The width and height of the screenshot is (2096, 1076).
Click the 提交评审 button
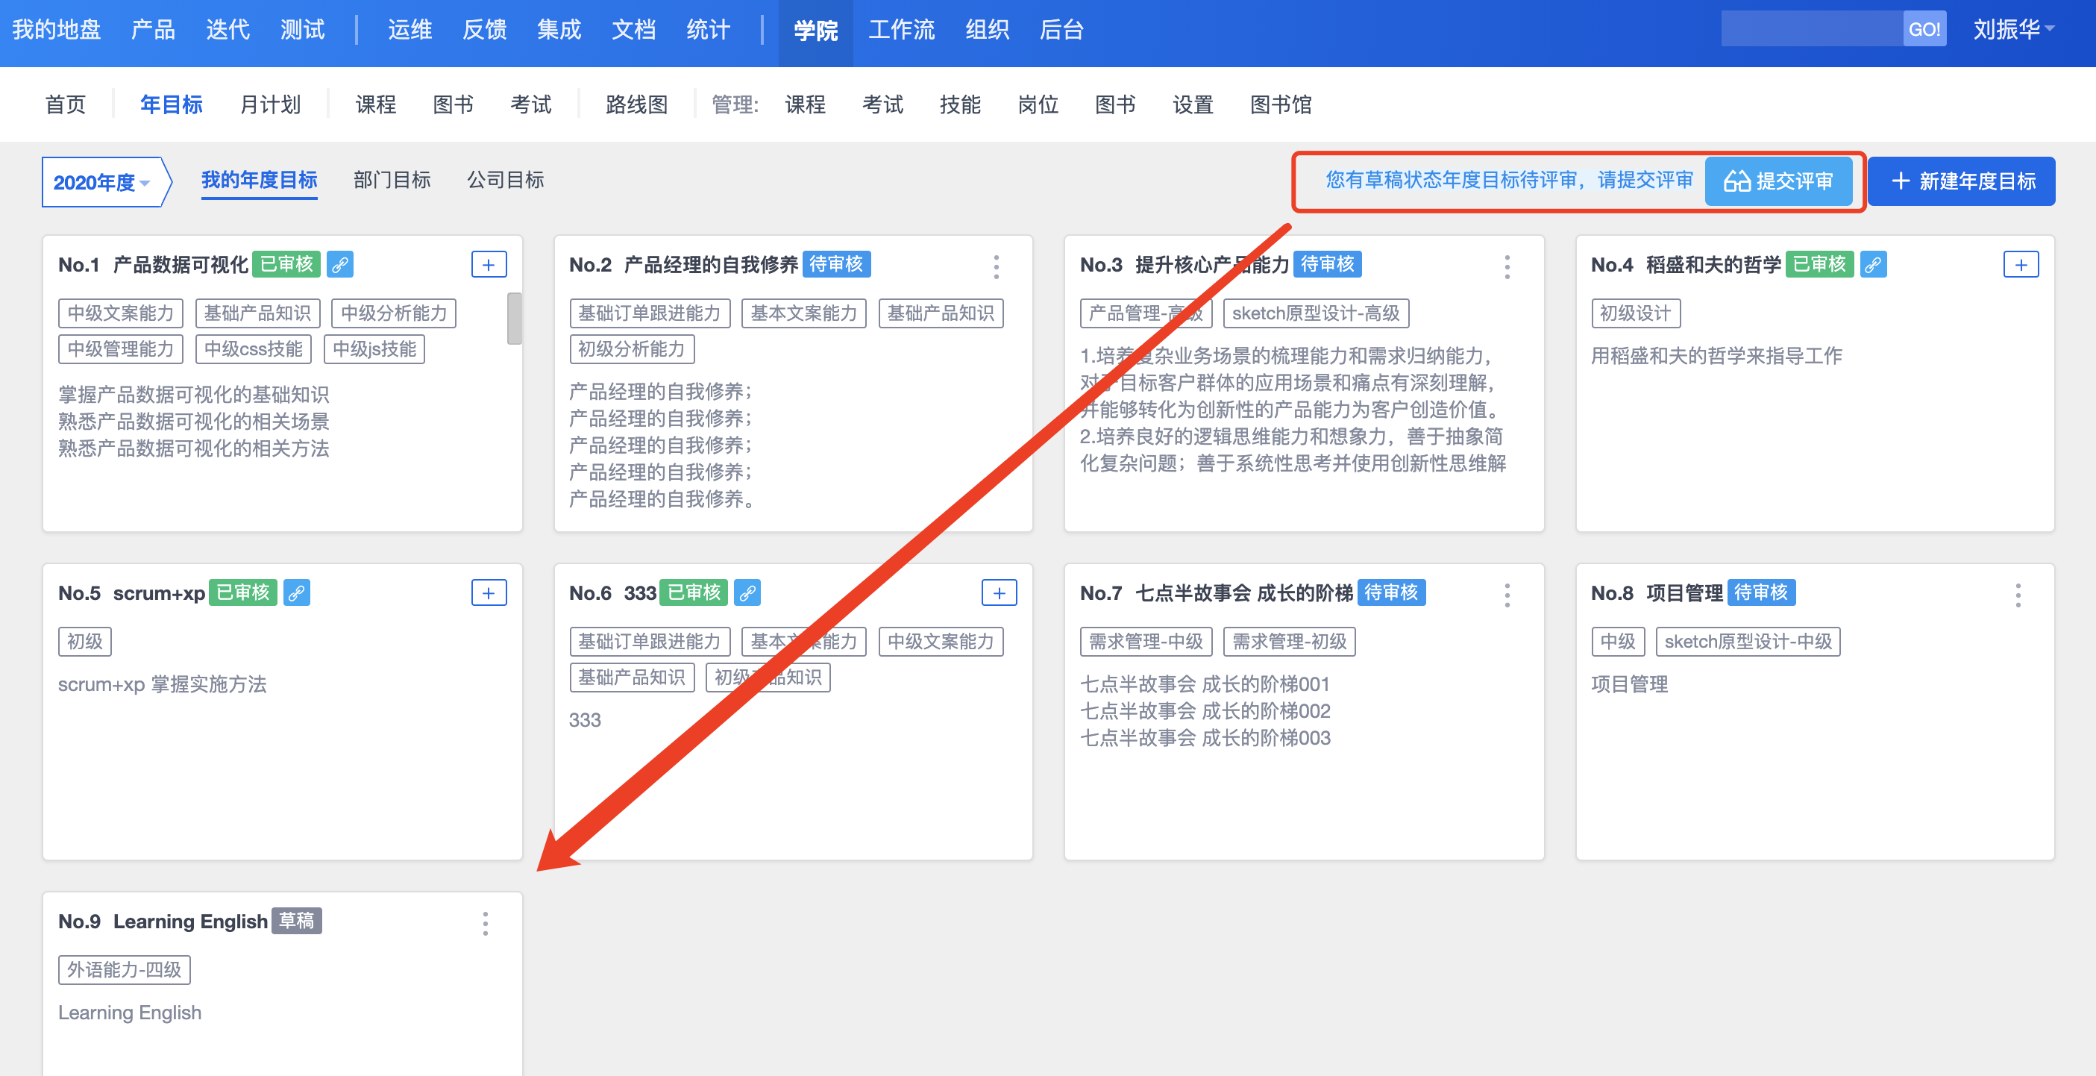coord(1779,181)
